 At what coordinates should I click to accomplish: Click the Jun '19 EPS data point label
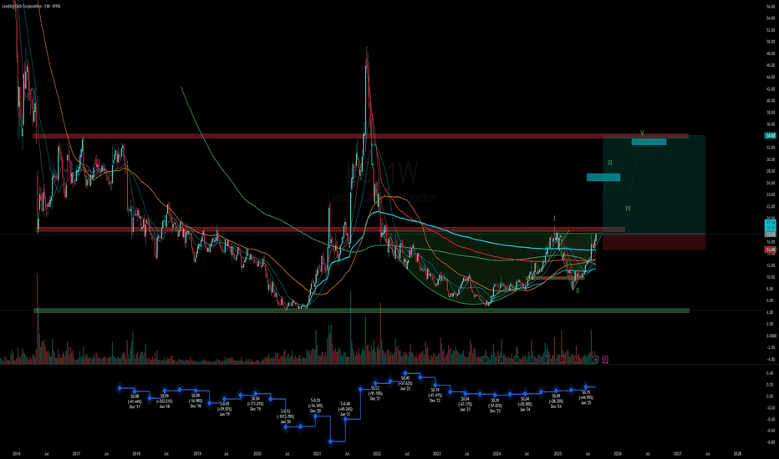225,409
